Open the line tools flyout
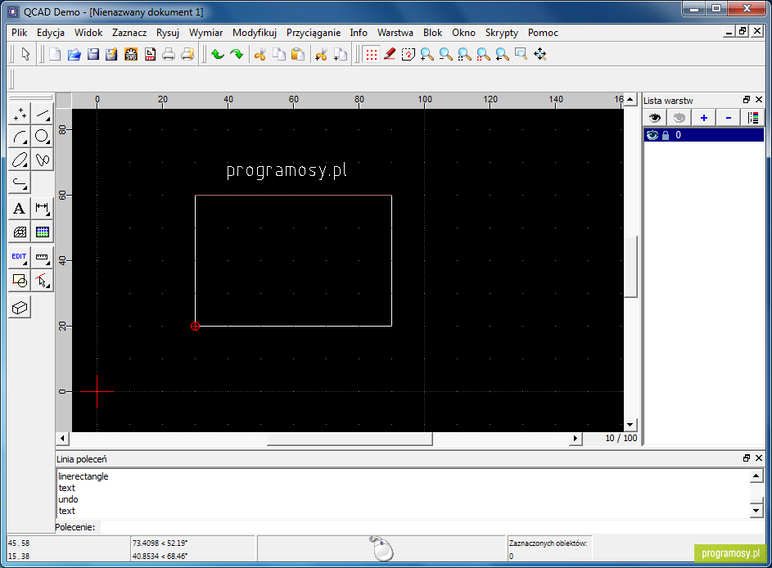 [x=43, y=114]
